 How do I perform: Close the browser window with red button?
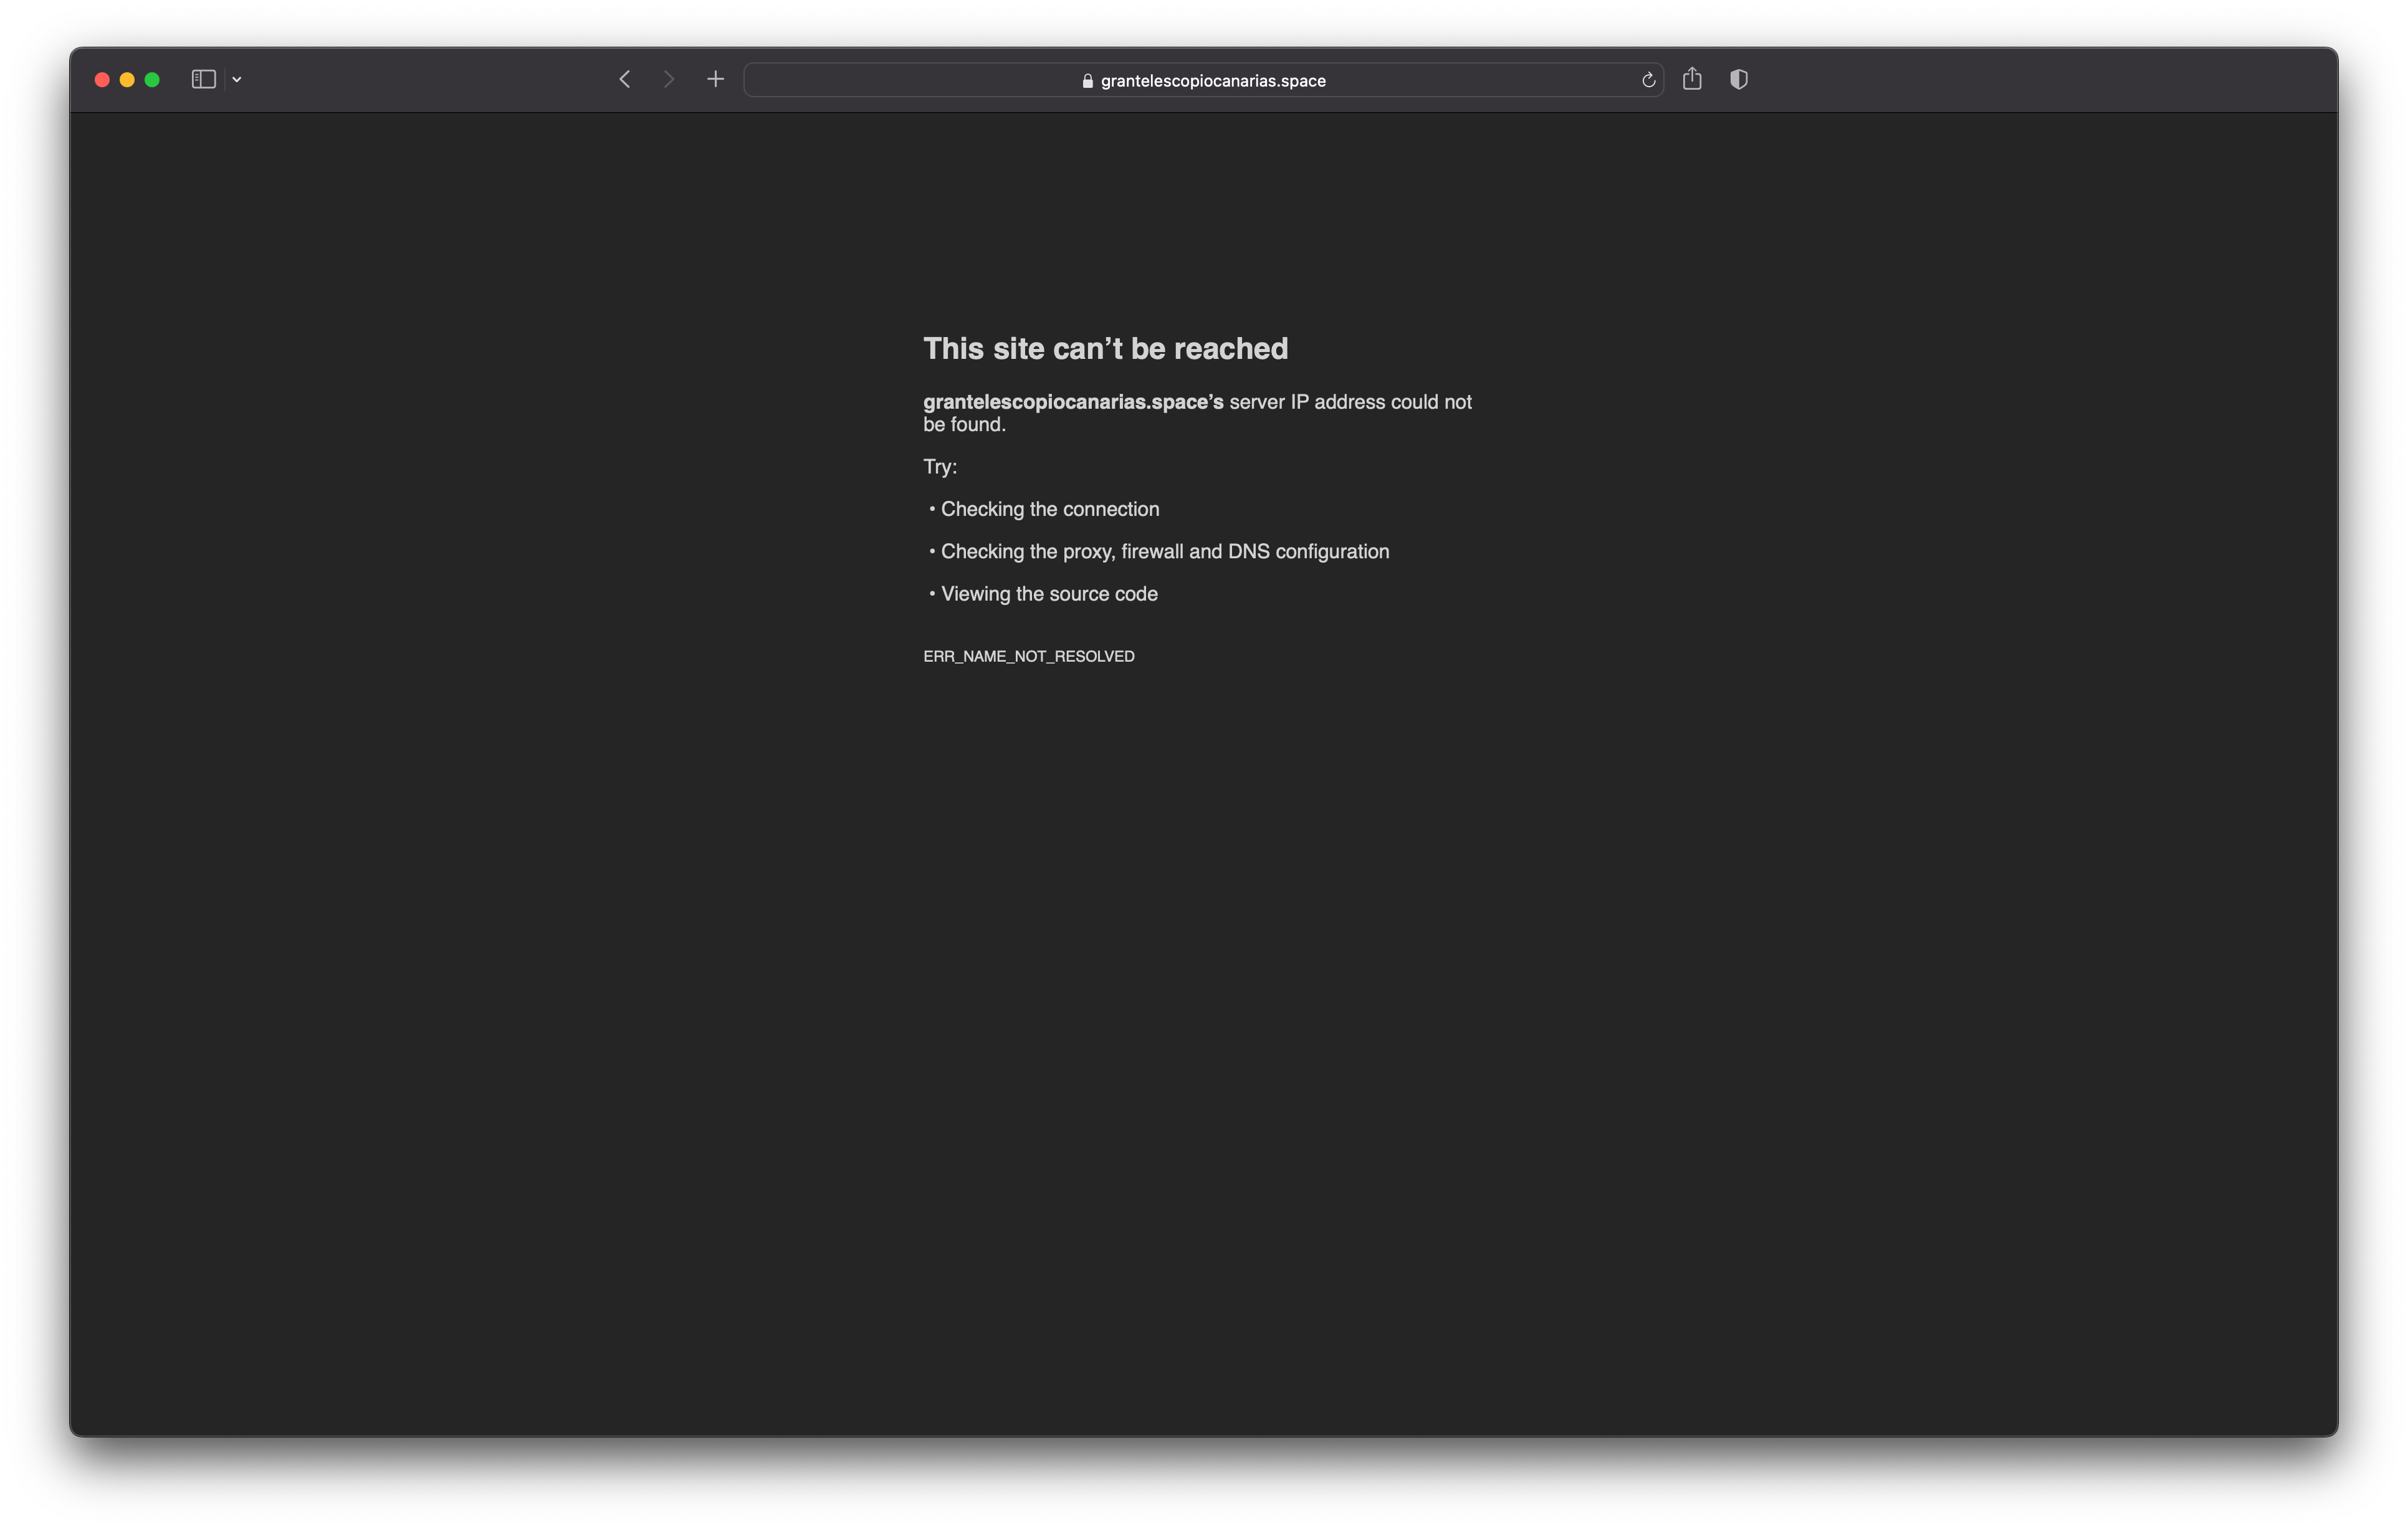click(x=102, y=80)
